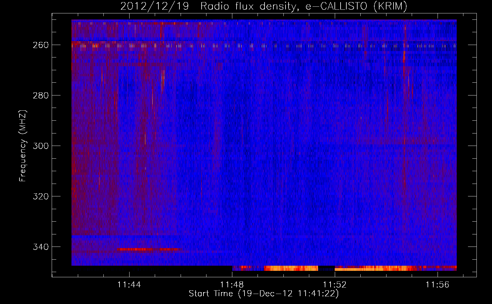
Task: Click the 11:44 time tick label
Action: point(130,285)
